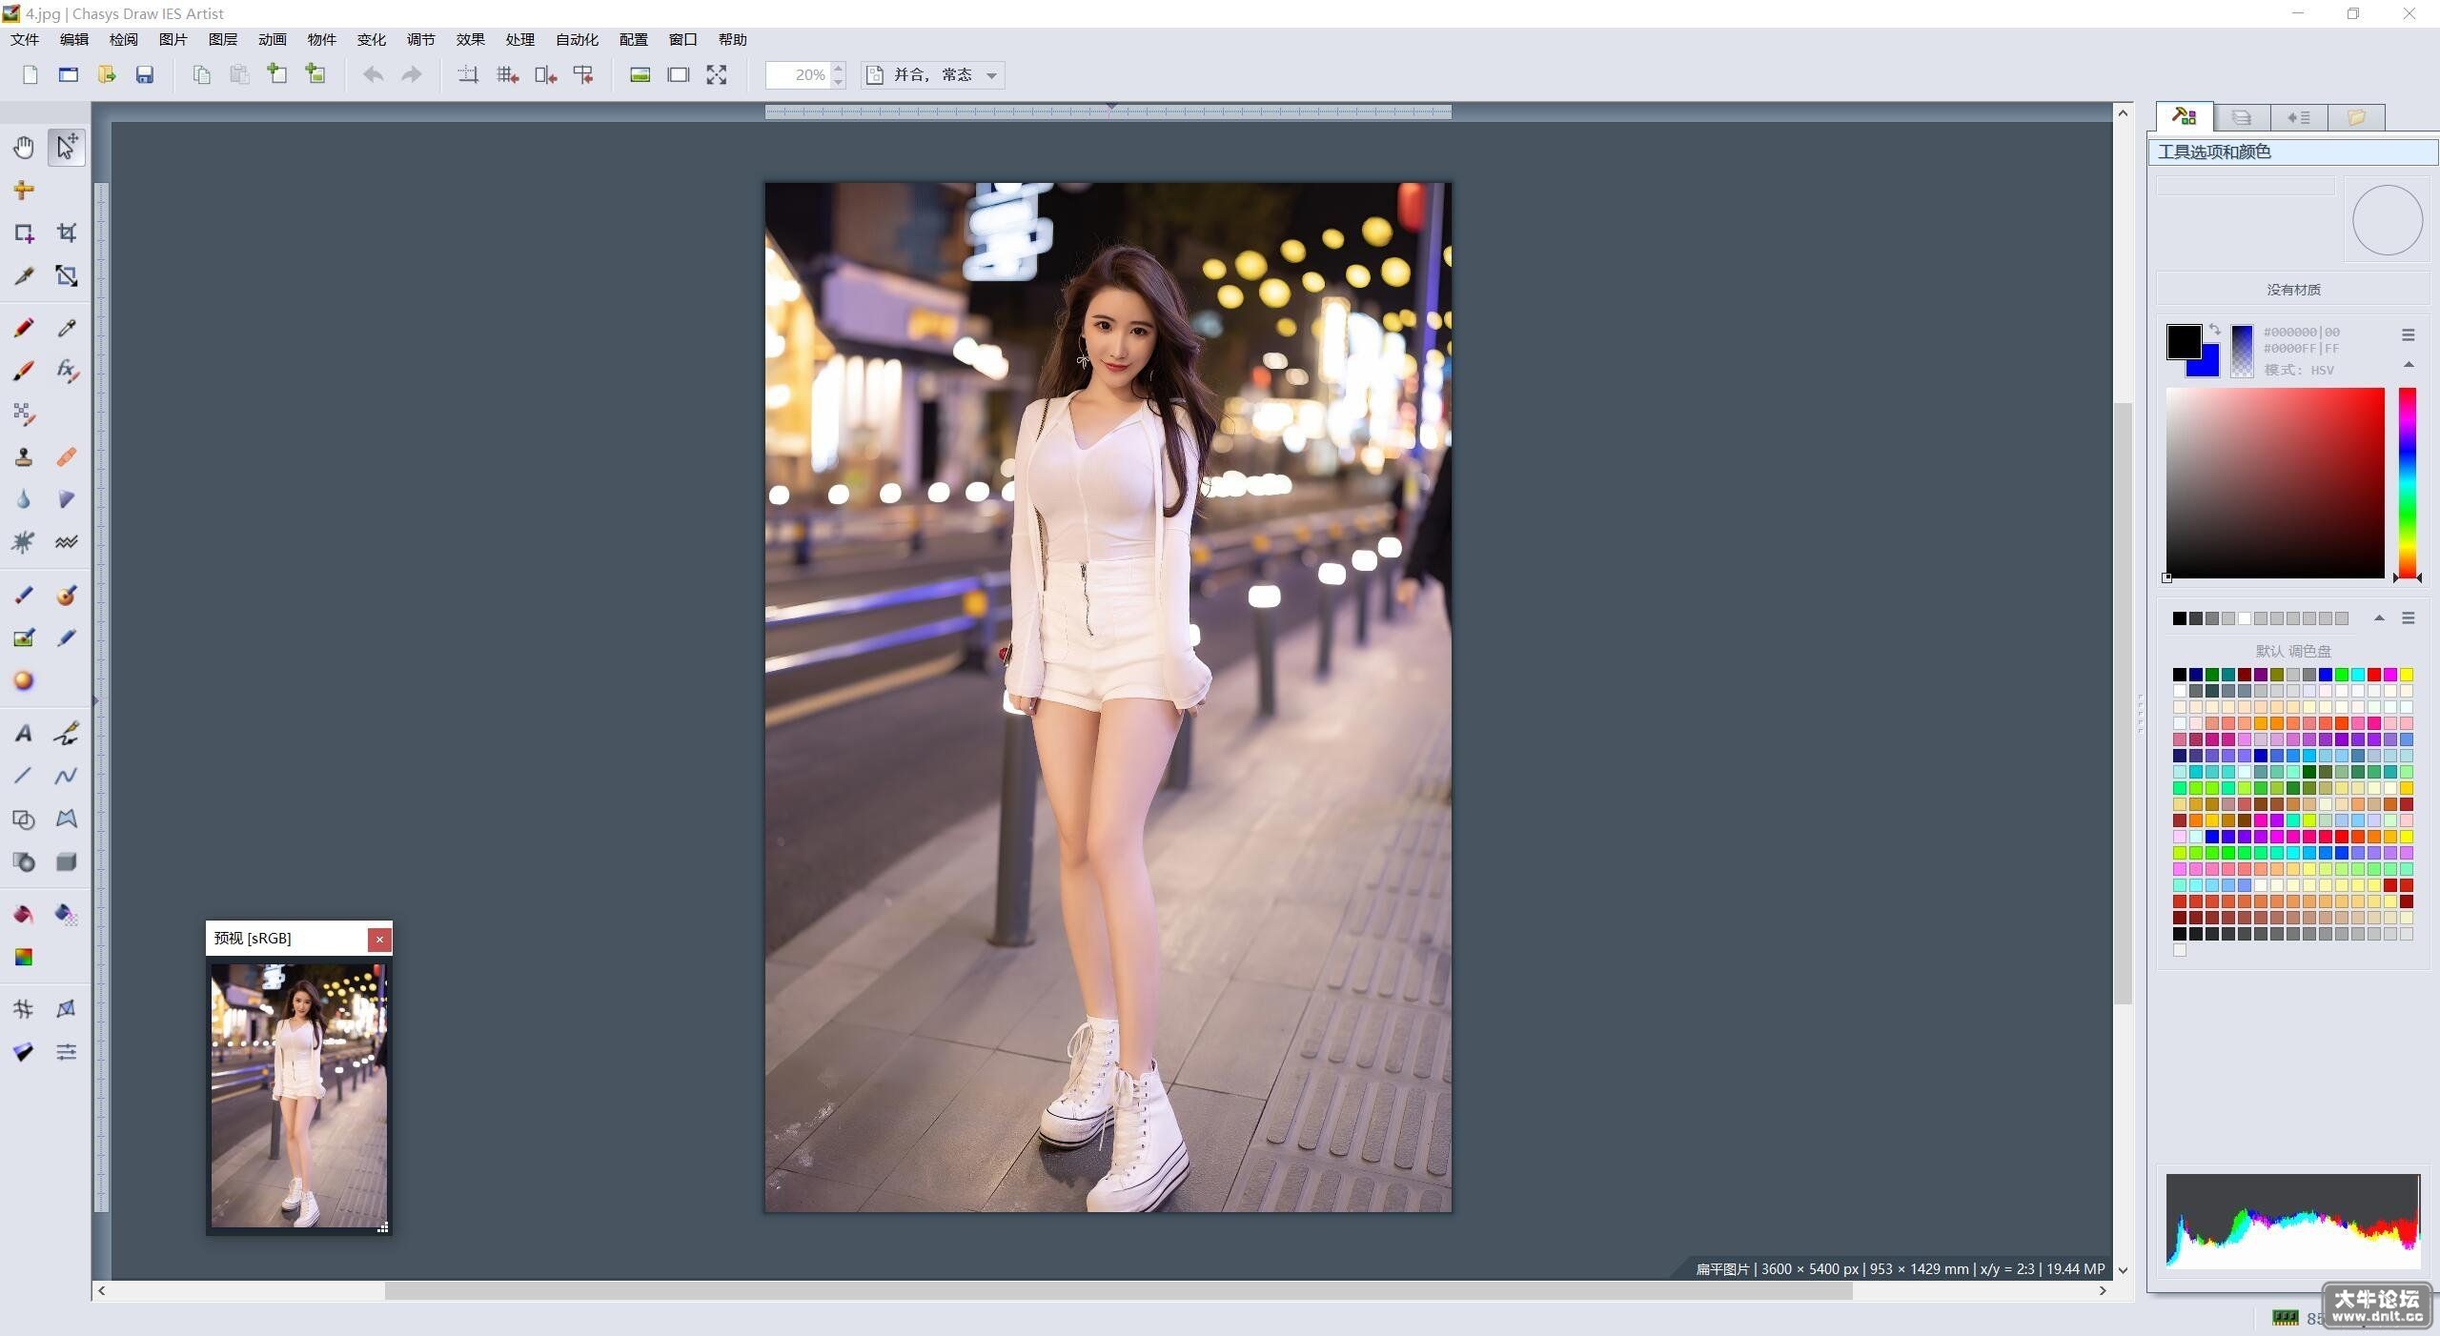Screen dimensions: 2440x1336
Task: Select the Clone stamp tool
Action: (24, 456)
